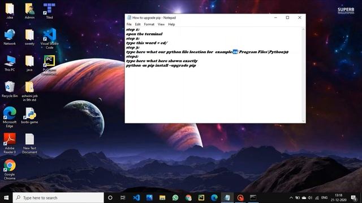Show hidden system tray icons

(291, 198)
